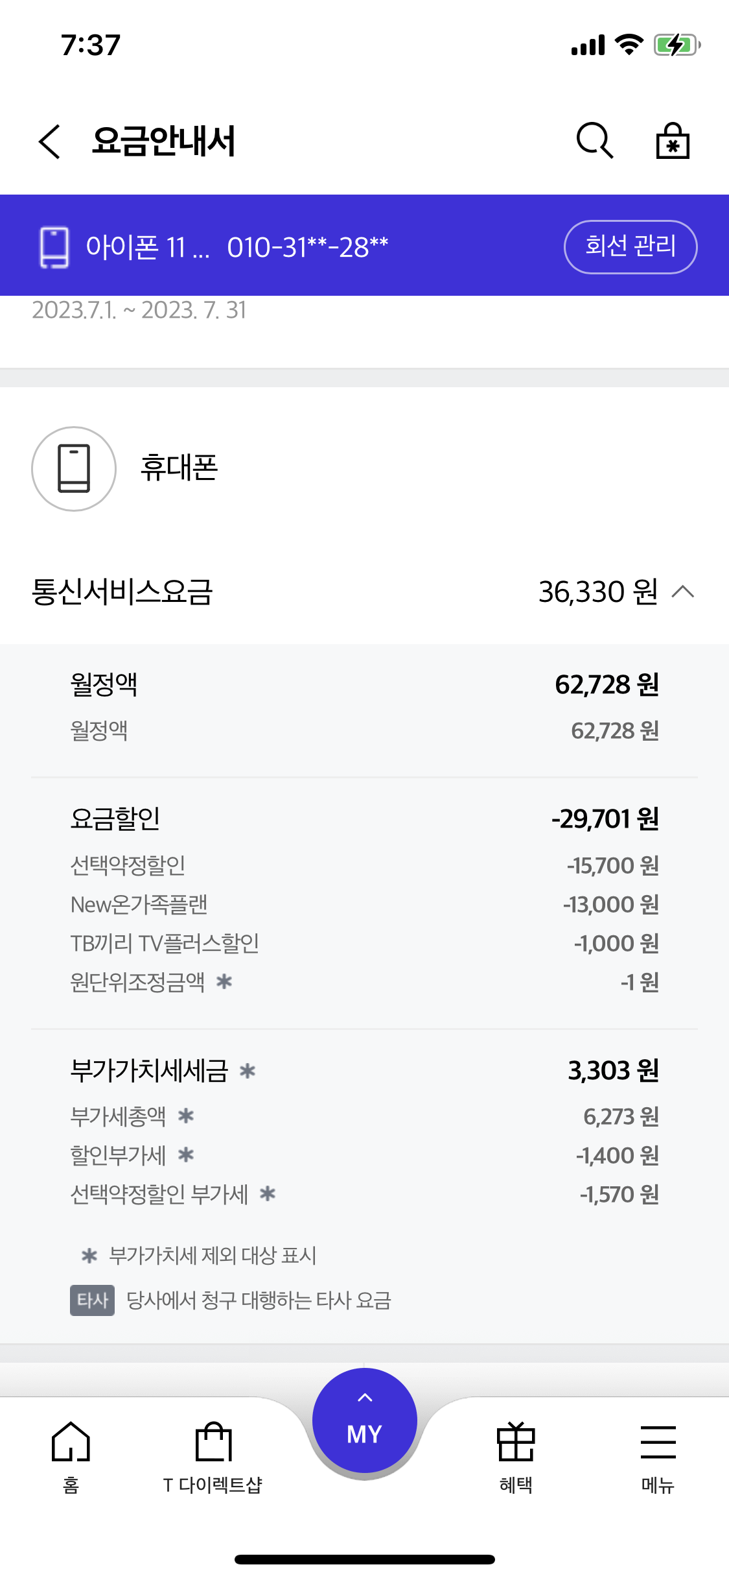Tap the asterisk next to 부가가치세세금
729x1580 pixels.
248,1071
